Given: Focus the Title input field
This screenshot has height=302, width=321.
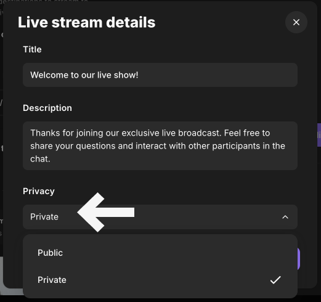Looking at the screenshot, I should point(160,75).
